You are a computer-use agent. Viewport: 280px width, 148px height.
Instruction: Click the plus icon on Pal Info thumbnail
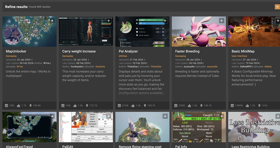221,116
